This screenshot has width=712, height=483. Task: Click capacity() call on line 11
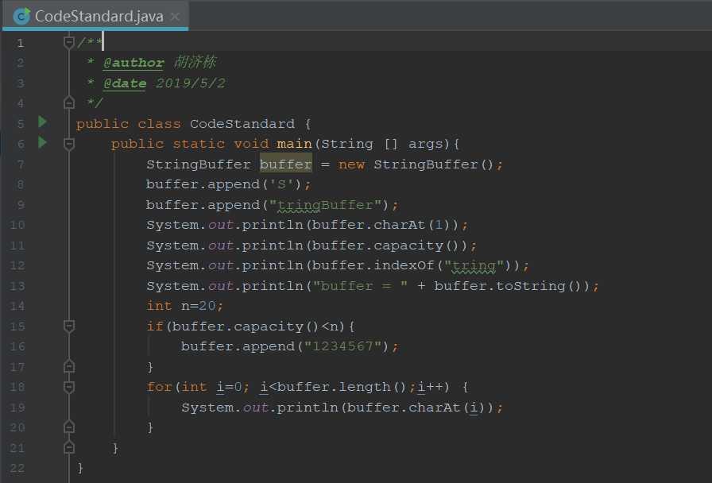[417, 245]
